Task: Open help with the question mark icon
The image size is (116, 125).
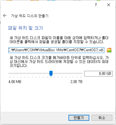Action: 96,5
